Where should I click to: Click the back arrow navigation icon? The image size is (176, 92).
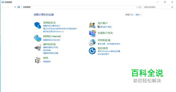(3, 7)
